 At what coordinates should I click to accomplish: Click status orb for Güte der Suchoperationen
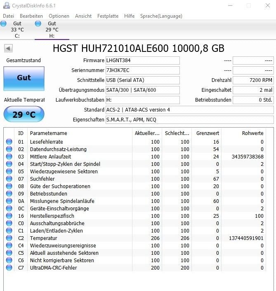9,186
